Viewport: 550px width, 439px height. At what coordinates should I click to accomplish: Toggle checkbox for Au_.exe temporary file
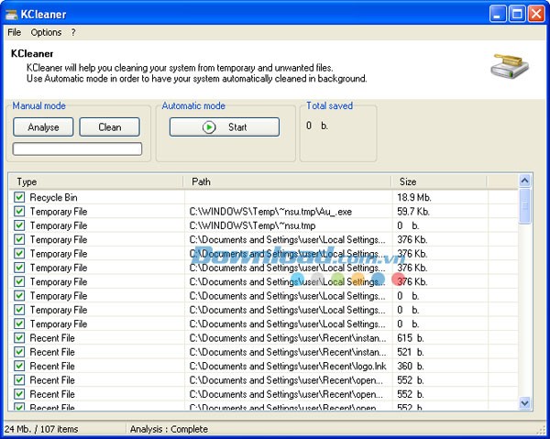[19, 212]
